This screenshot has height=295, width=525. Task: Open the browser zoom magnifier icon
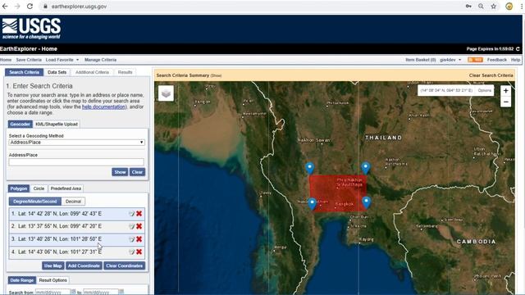coord(481,6)
